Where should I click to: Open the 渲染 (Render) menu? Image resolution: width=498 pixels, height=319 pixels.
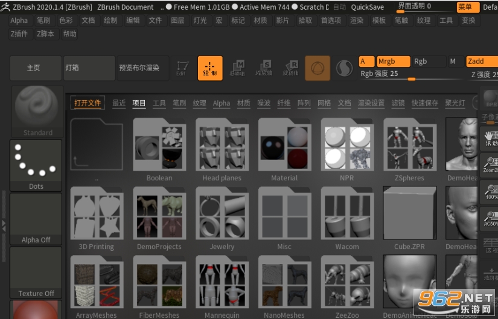pos(357,21)
